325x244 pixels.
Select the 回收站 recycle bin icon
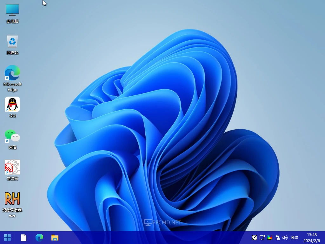(12, 45)
